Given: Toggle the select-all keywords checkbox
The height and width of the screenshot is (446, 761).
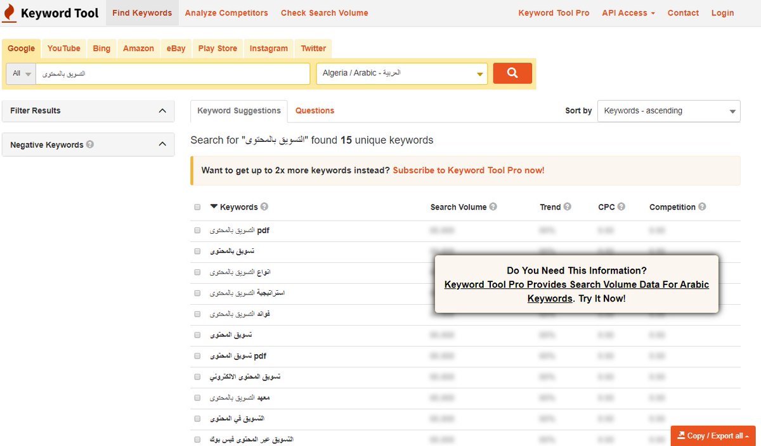Looking at the screenshot, I should pyautogui.click(x=197, y=207).
